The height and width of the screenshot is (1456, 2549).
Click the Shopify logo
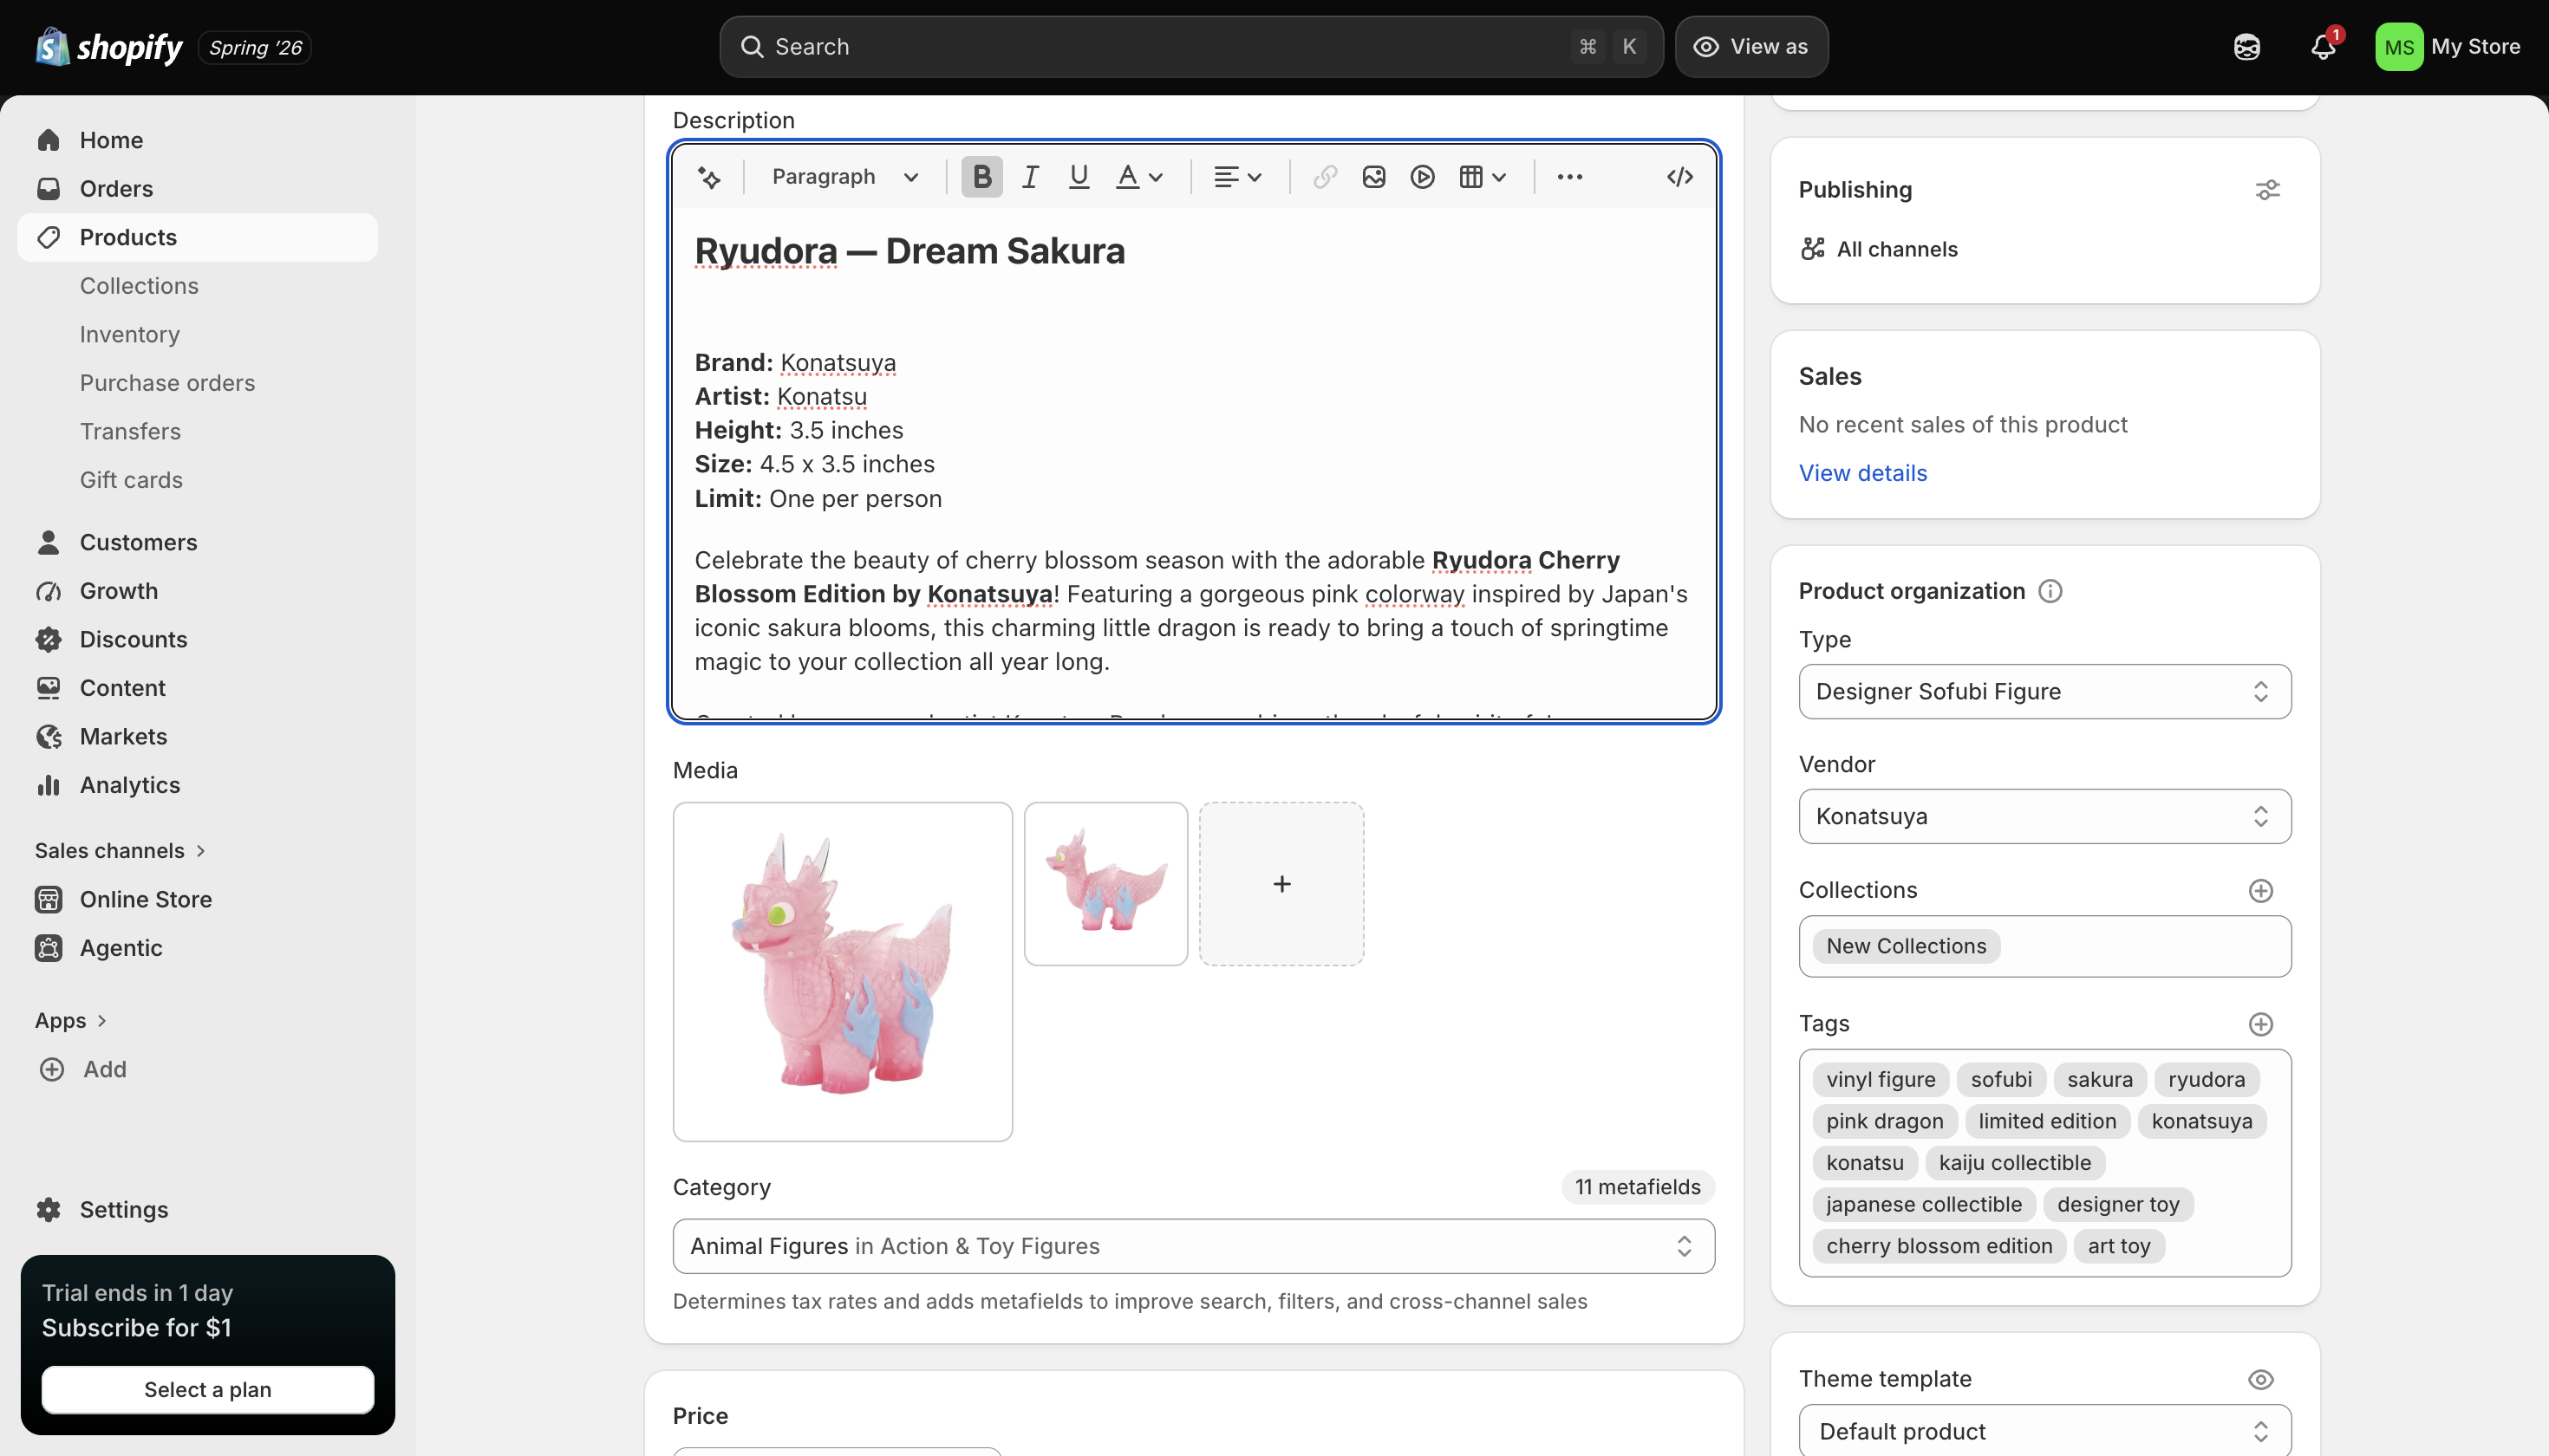(109, 47)
